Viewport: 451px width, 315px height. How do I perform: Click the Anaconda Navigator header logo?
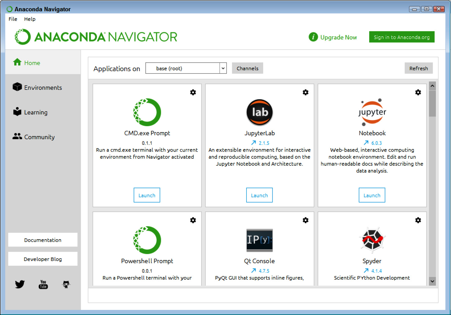[x=96, y=37]
